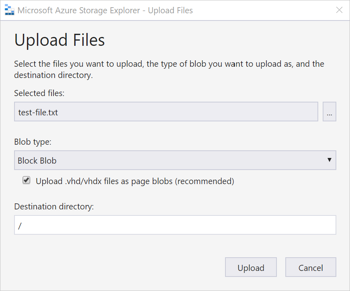The image size is (350, 291).
Task: Click the 'Block Blob' selected value text
Action: (37, 161)
